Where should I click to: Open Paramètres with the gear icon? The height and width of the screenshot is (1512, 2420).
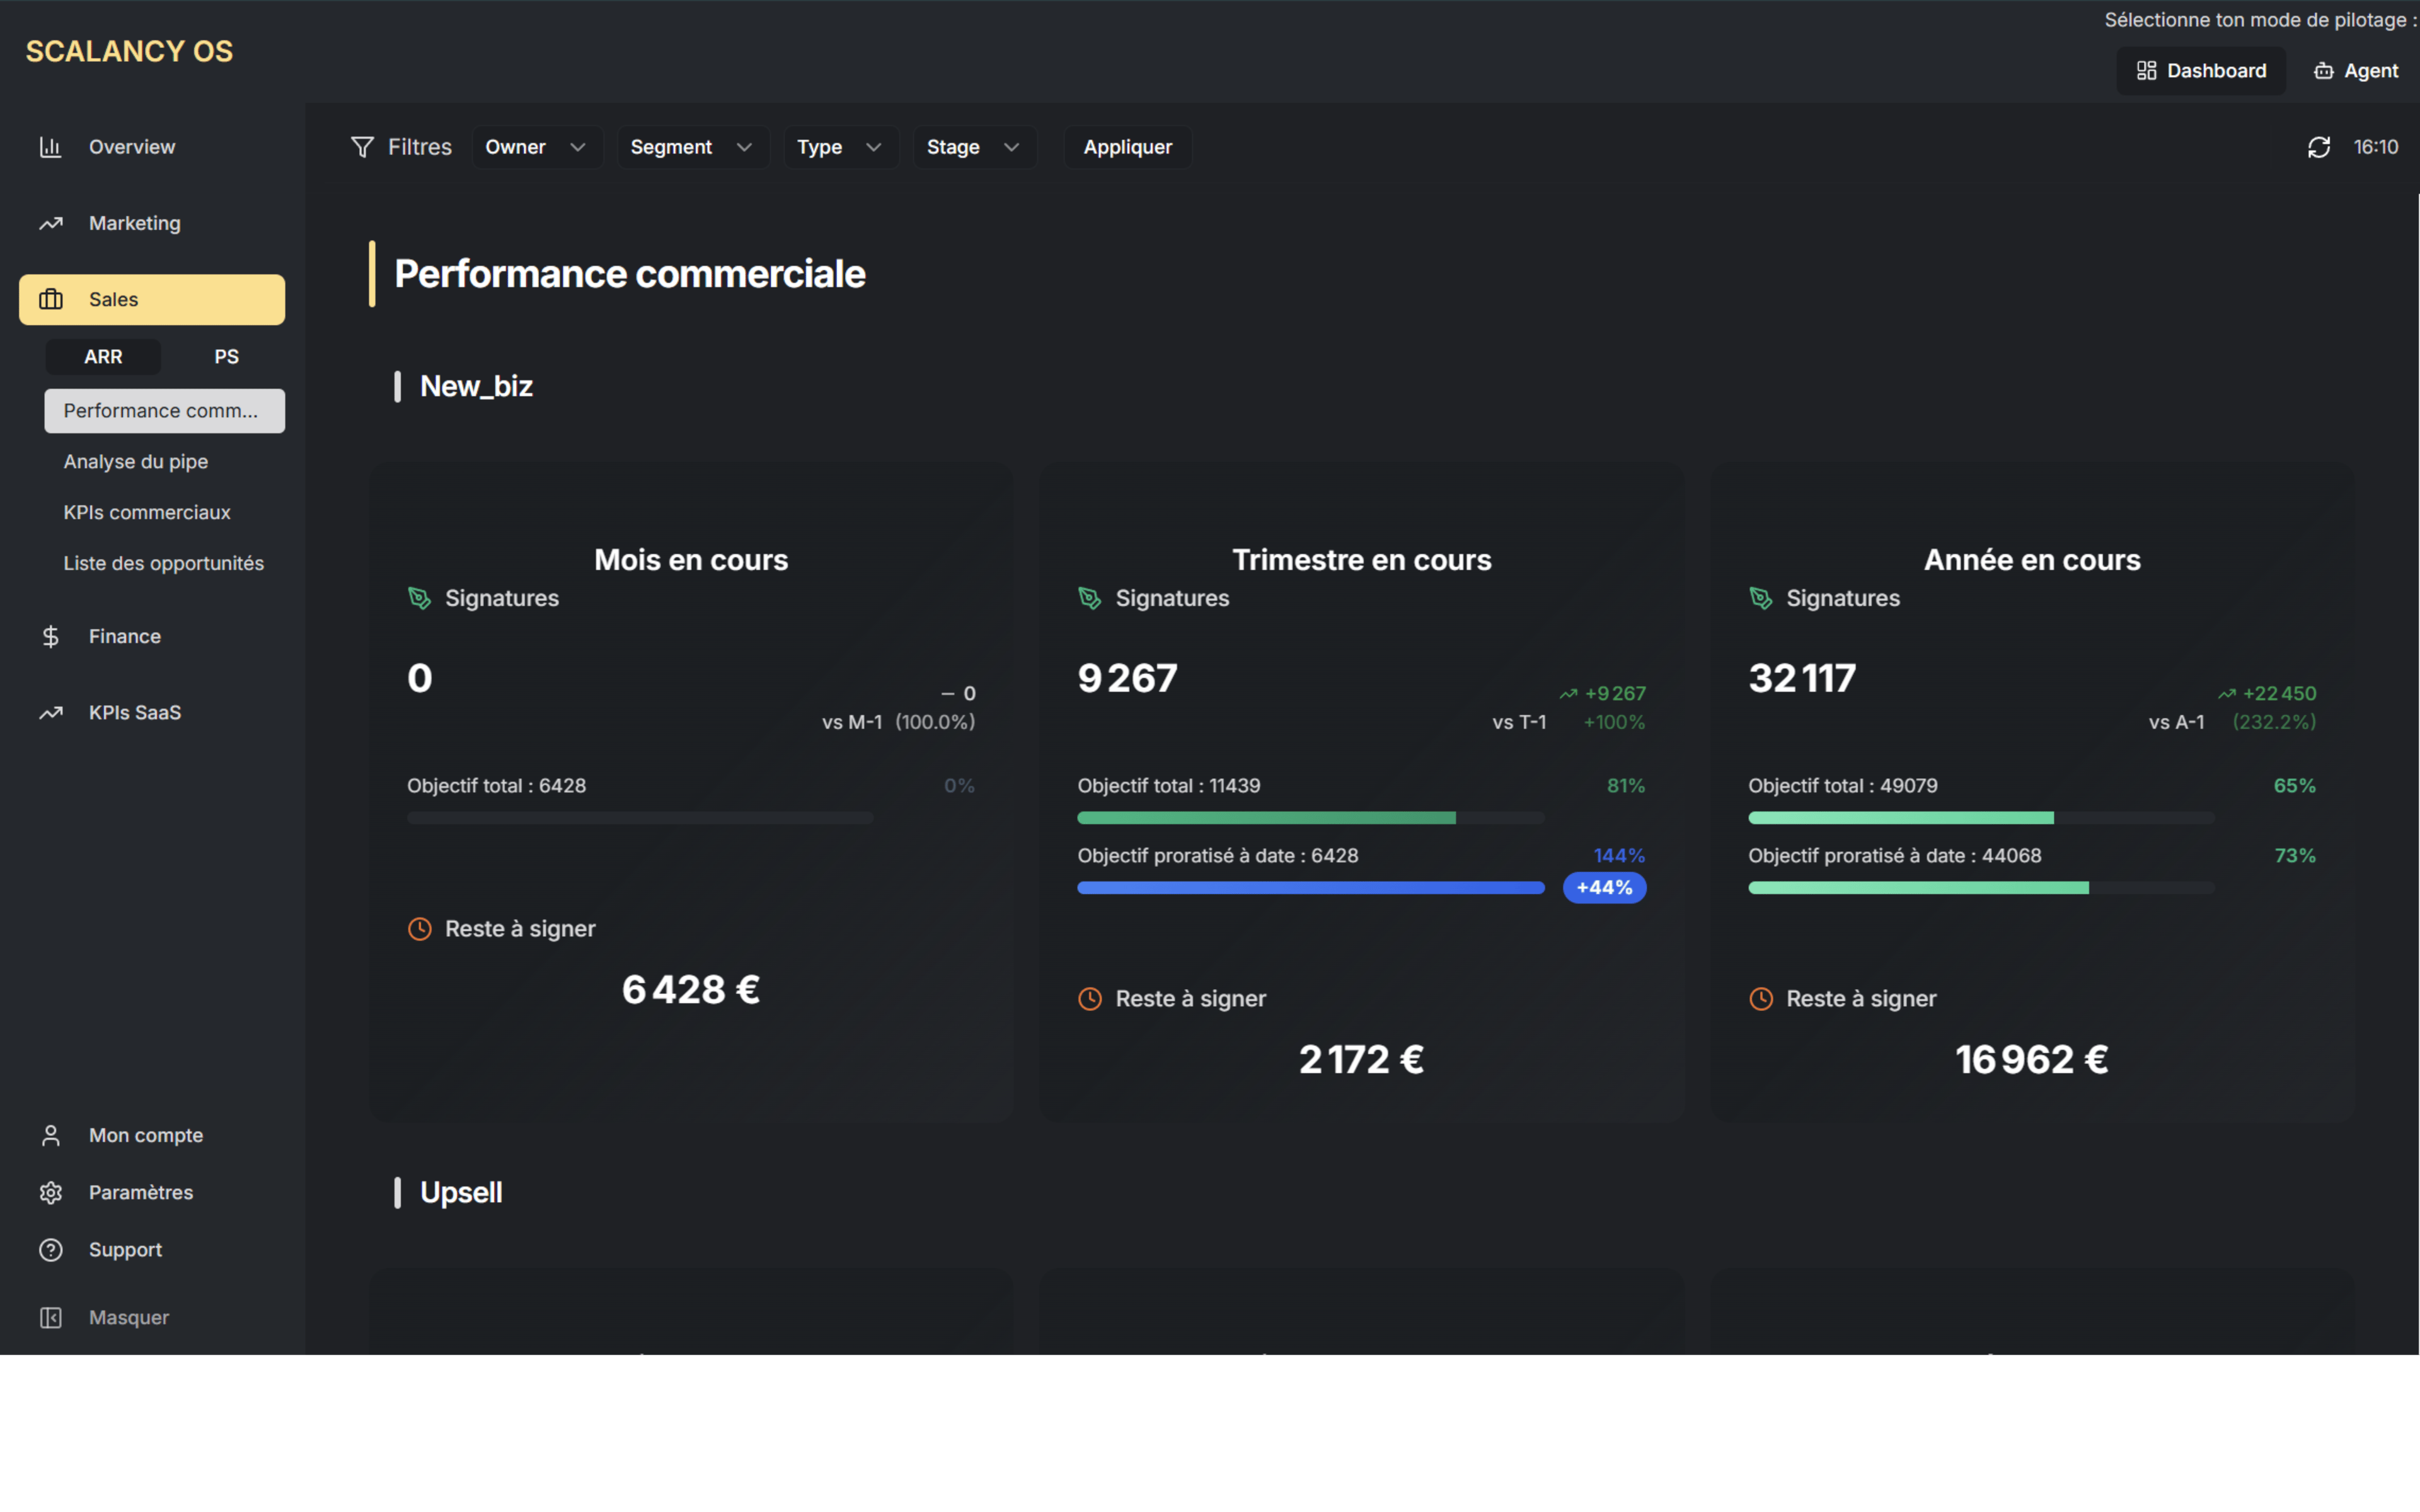tap(51, 1192)
